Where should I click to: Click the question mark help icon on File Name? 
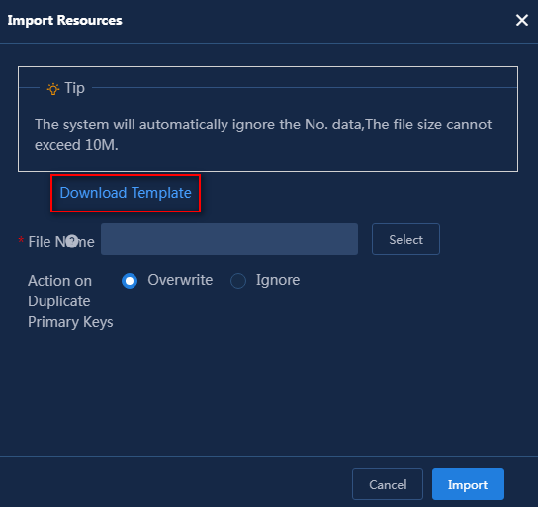pyautogui.click(x=72, y=240)
